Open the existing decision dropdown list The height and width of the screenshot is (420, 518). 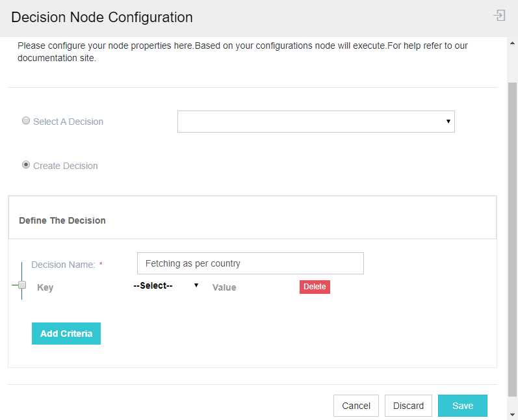[x=316, y=122]
